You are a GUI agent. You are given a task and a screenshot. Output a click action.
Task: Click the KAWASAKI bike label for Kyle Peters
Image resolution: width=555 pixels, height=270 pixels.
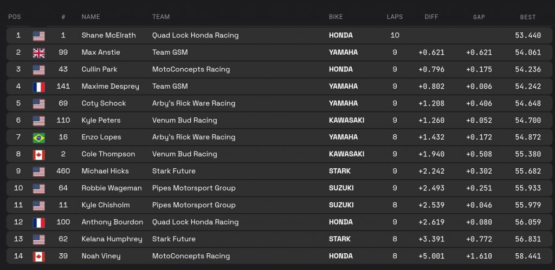(346, 120)
